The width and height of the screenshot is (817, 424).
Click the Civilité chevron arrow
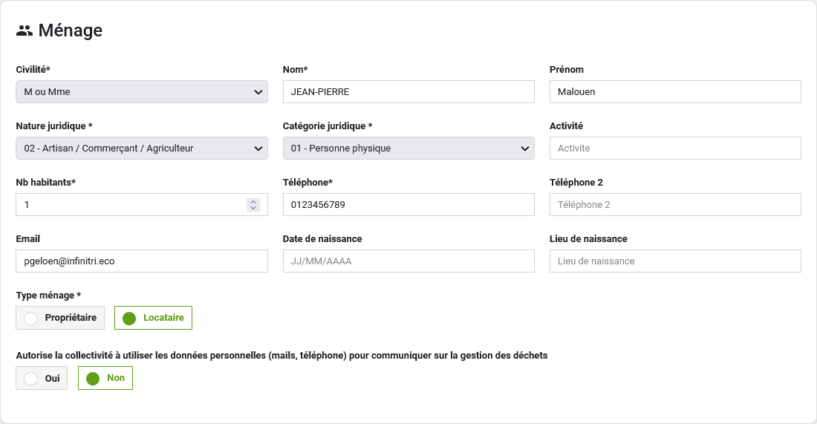click(x=258, y=92)
